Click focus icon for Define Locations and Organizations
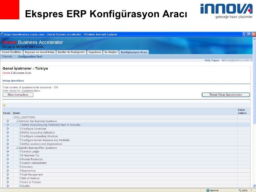Image resolution: width=256 pixels, height=192 pixels. 8,144
